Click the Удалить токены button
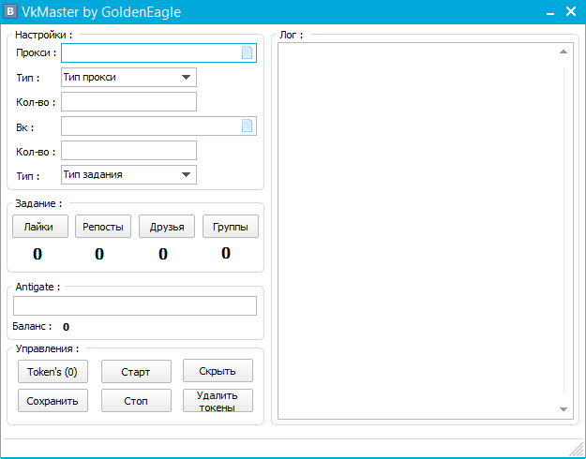Screen dimensions: 586x459 coord(218,401)
